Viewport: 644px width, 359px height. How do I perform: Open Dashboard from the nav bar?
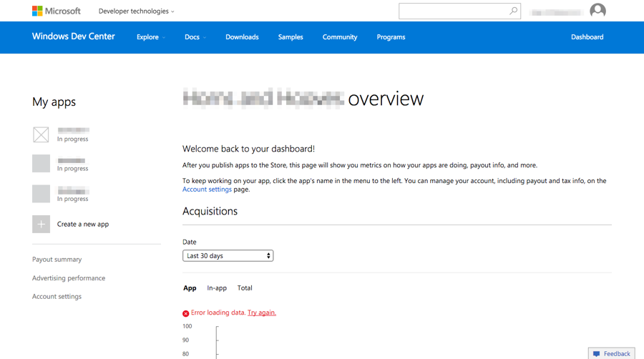pos(587,37)
